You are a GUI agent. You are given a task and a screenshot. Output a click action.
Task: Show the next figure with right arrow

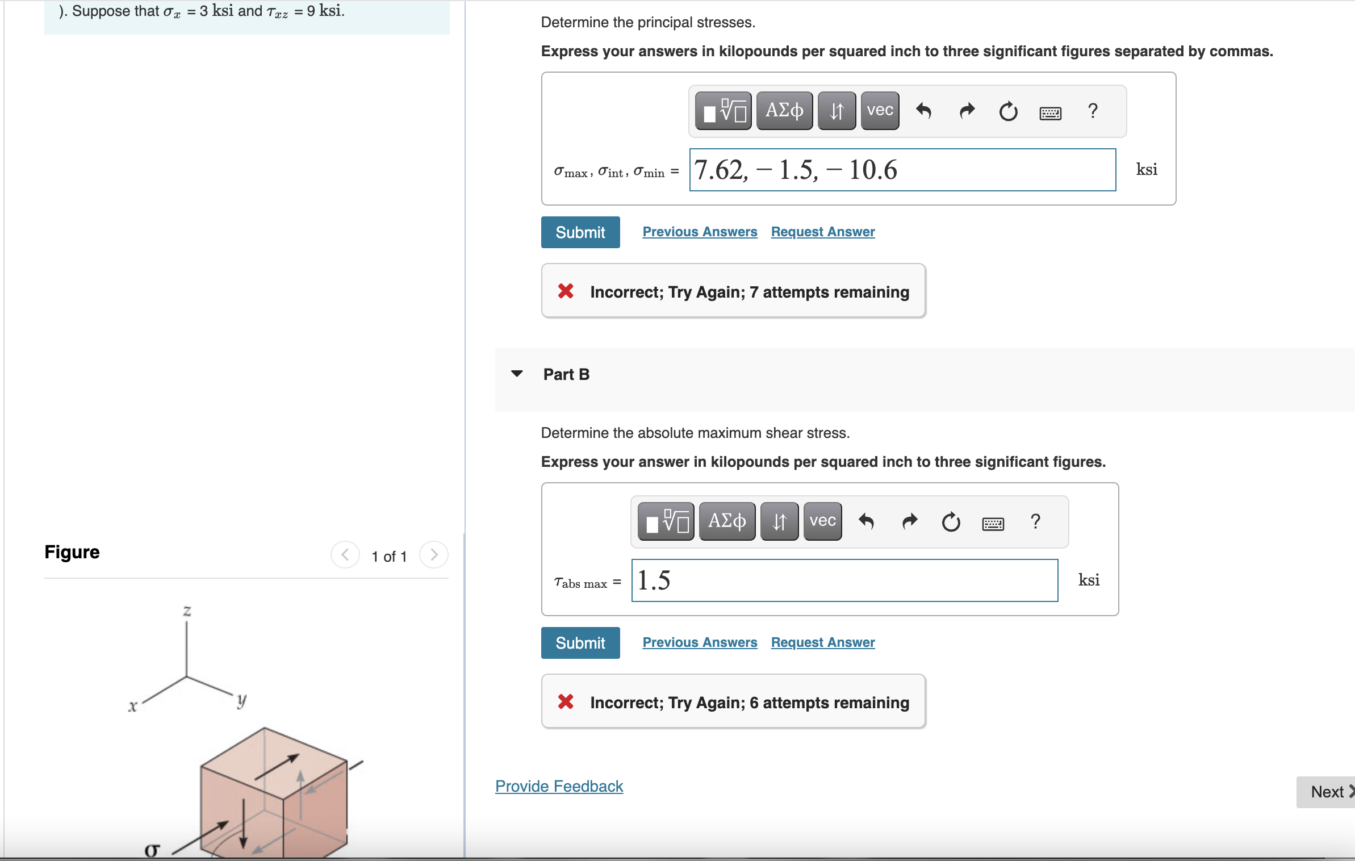pyautogui.click(x=433, y=555)
